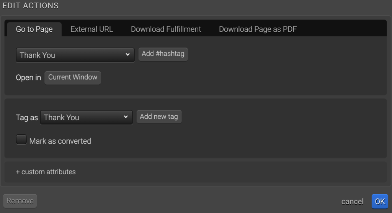
Task: Toggle the Current Window open-in option
Action: pyautogui.click(x=73, y=77)
